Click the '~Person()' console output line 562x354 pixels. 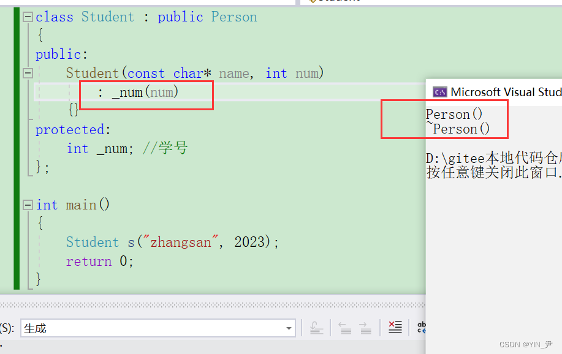[x=458, y=129]
